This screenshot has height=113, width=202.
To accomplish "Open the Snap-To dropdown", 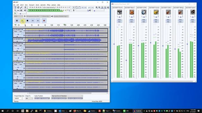I will click(x=29, y=98).
